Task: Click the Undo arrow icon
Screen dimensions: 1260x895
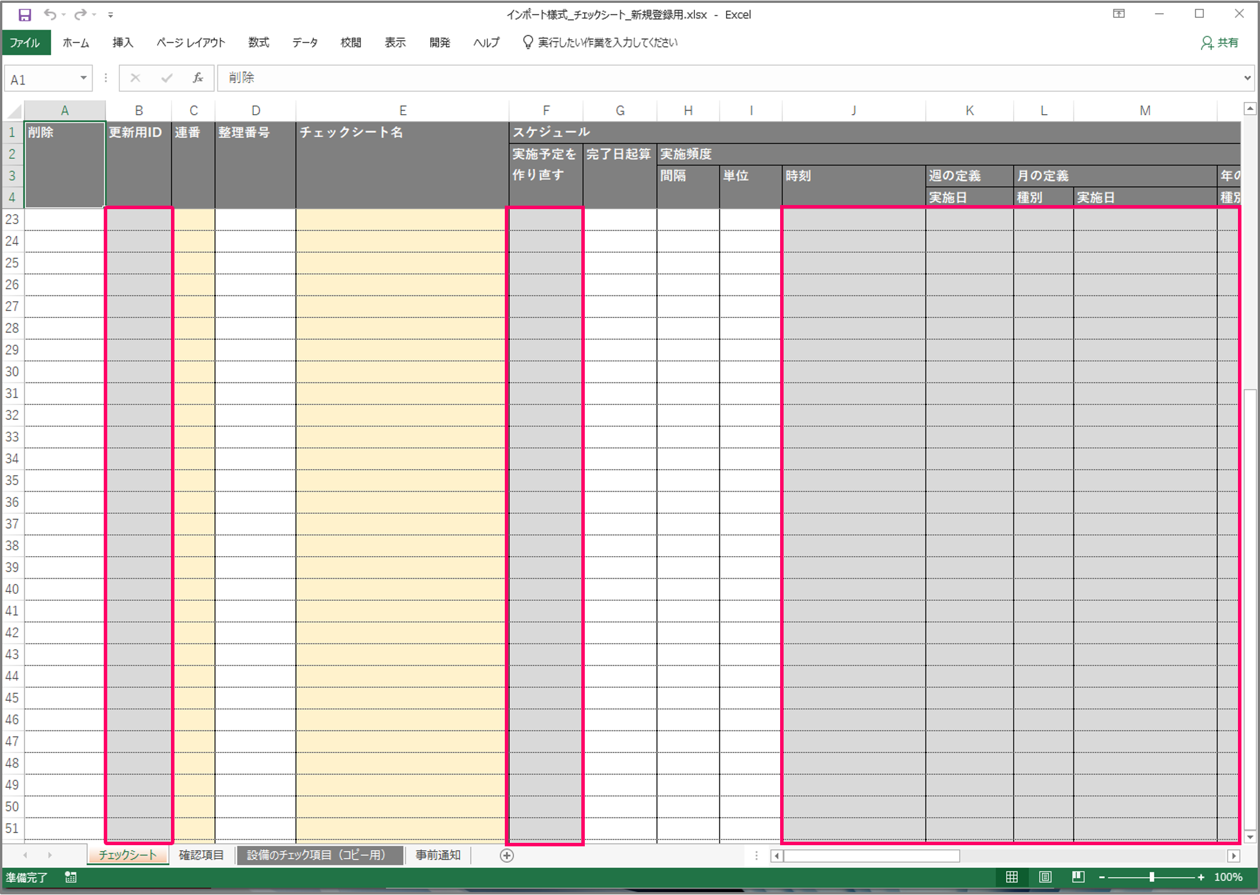Action: pyautogui.click(x=50, y=14)
